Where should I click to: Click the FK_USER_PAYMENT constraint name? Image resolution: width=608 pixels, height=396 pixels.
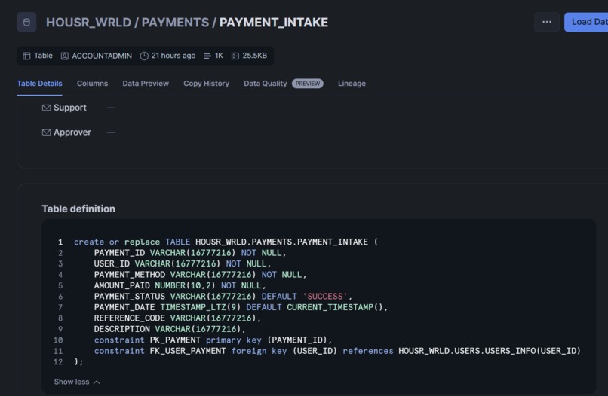tap(188, 351)
